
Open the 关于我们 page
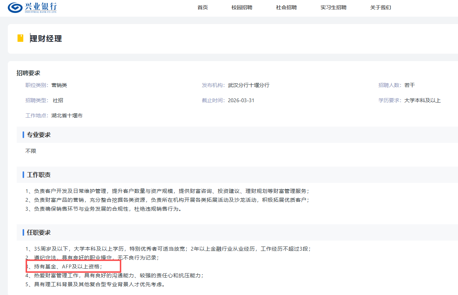[x=380, y=7]
